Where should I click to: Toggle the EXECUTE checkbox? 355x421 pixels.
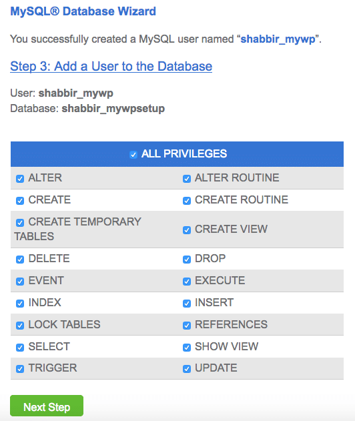click(187, 282)
